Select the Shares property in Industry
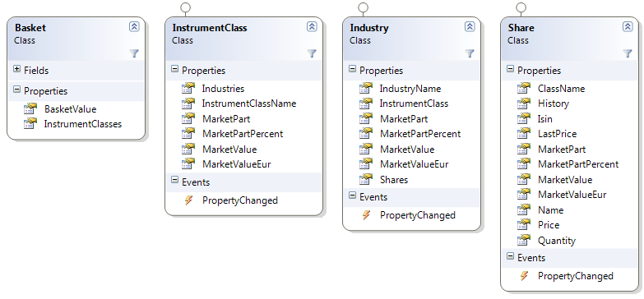 [393, 180]
